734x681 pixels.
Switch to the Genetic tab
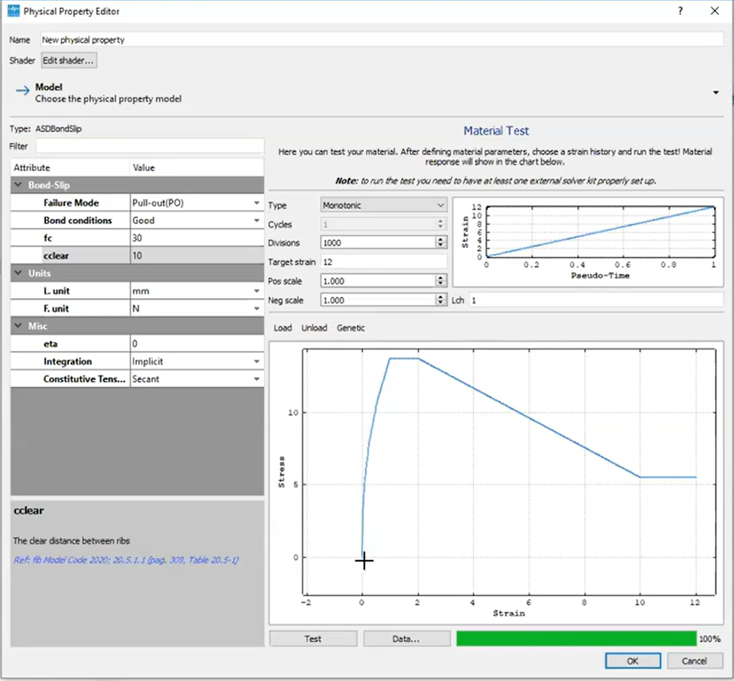[x=351, y=328]
